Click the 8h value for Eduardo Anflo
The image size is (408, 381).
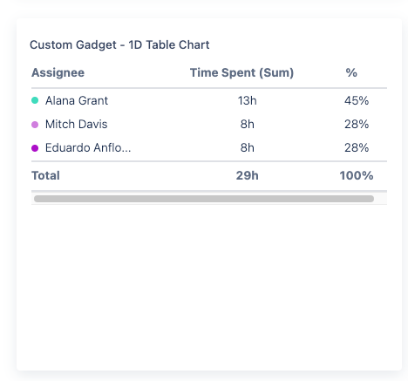click(x=248, y=148)
